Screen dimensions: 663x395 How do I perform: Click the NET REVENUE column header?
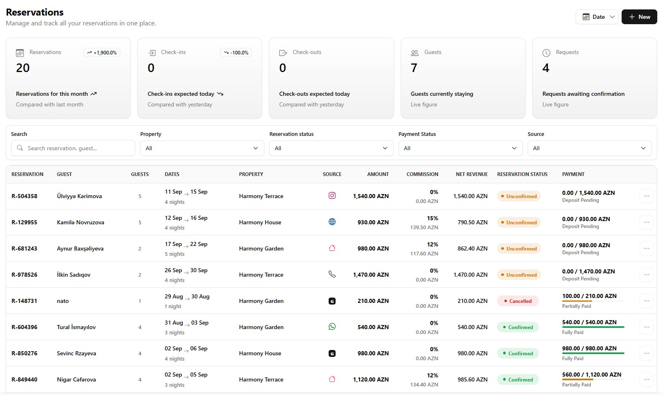(x=472, y=174)
